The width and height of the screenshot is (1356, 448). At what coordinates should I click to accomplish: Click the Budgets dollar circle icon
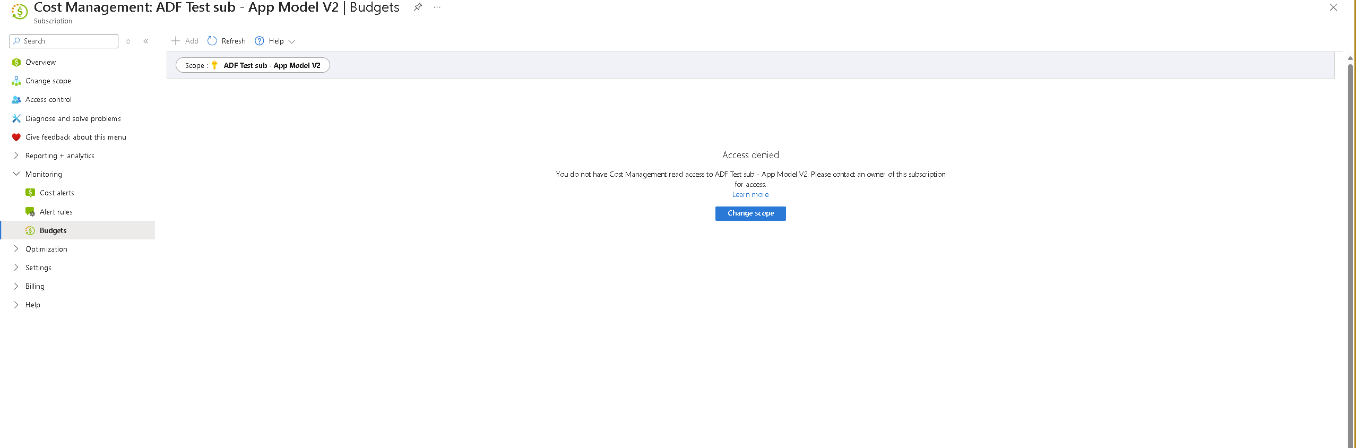pos(30,230)
